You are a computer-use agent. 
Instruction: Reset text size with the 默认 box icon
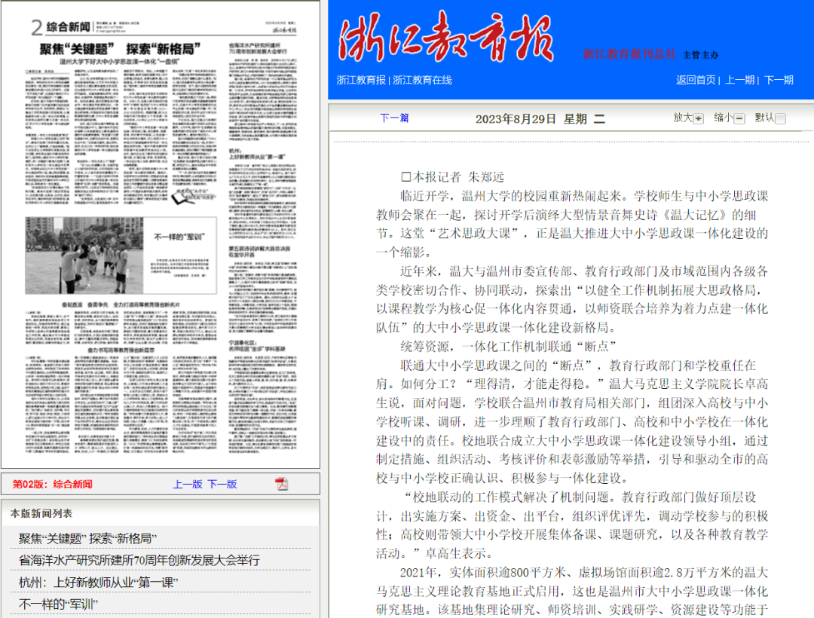click(x=779, y=118)
